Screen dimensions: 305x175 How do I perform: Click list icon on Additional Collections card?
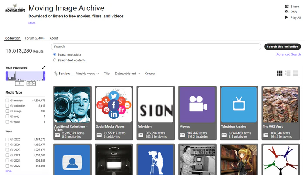point(57,135)
